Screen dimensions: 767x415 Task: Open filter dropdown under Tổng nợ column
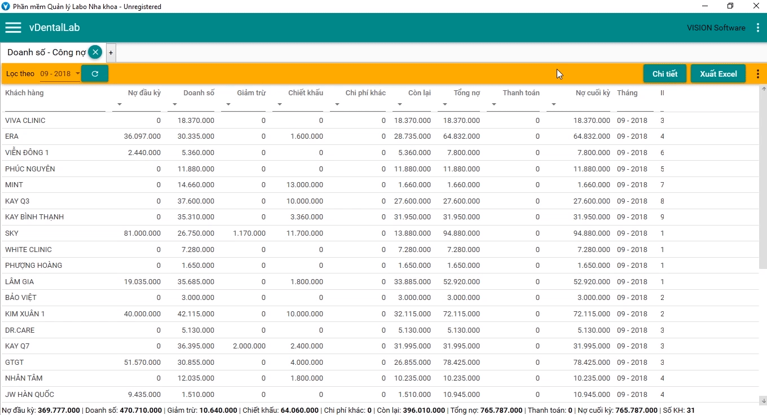445,104
